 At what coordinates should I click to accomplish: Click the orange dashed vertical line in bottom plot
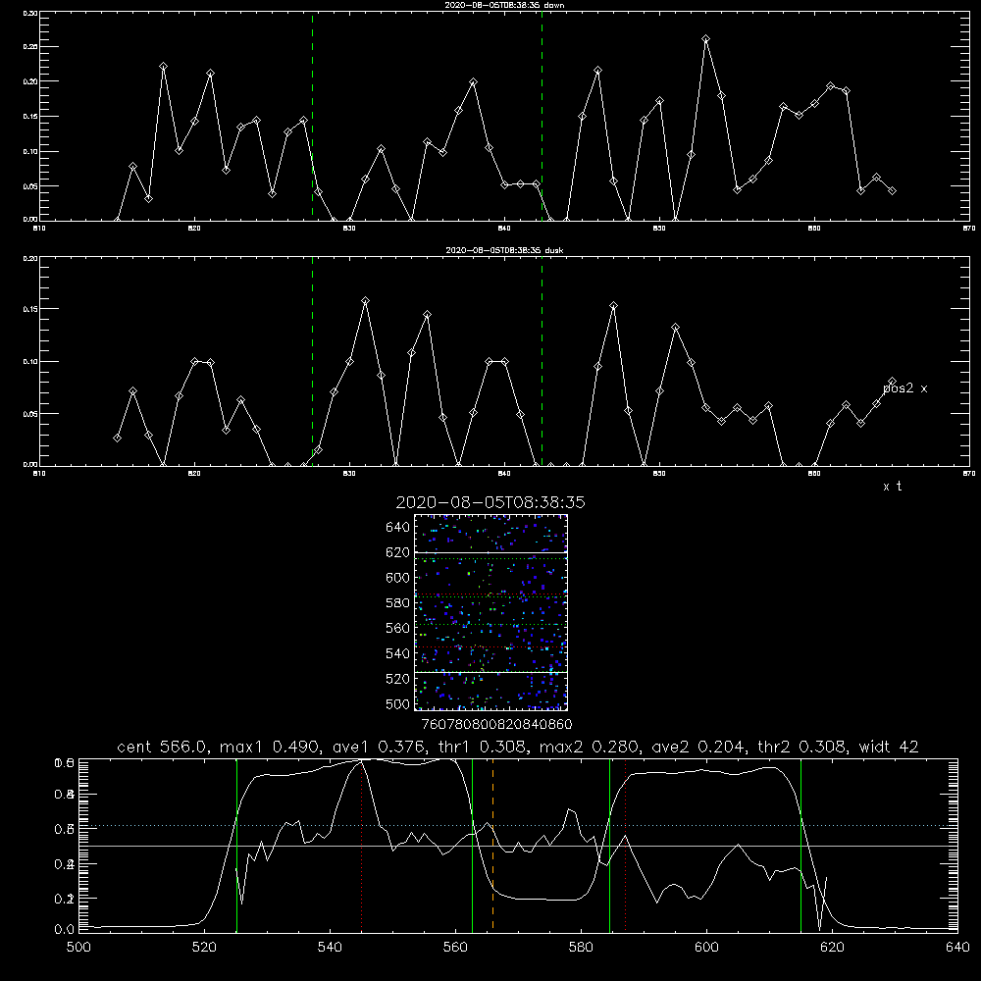[493, 845]
